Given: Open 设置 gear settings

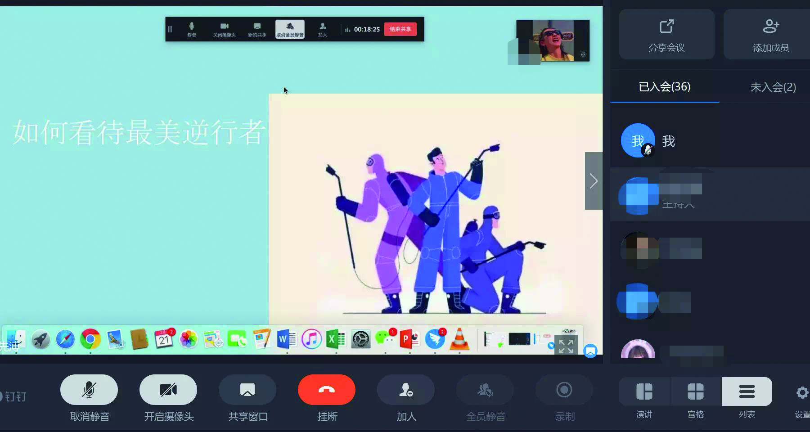Looking at the screenshot, I should coord(802,393).
